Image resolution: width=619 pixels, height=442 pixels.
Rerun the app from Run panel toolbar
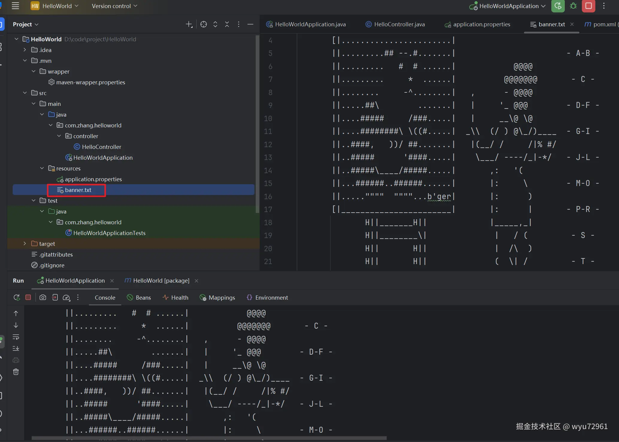click(x=17, y=298)
